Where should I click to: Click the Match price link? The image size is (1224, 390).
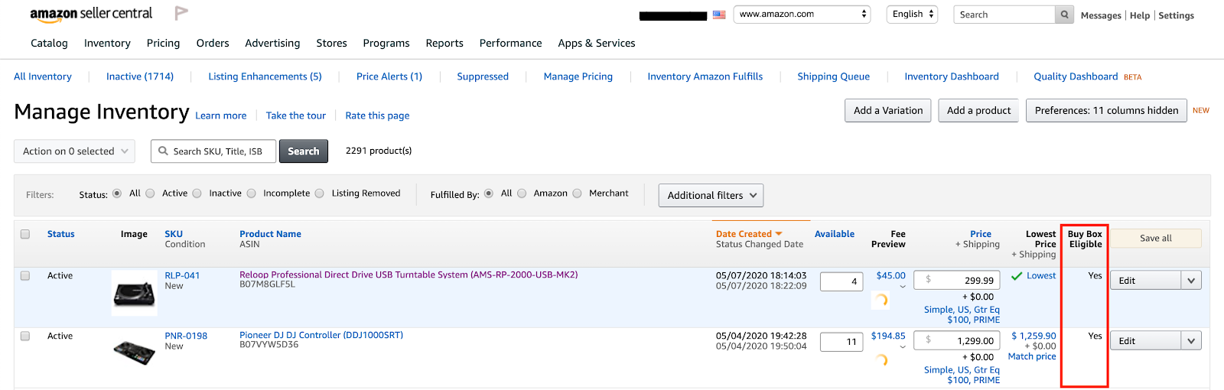(x=1031, y=356)
